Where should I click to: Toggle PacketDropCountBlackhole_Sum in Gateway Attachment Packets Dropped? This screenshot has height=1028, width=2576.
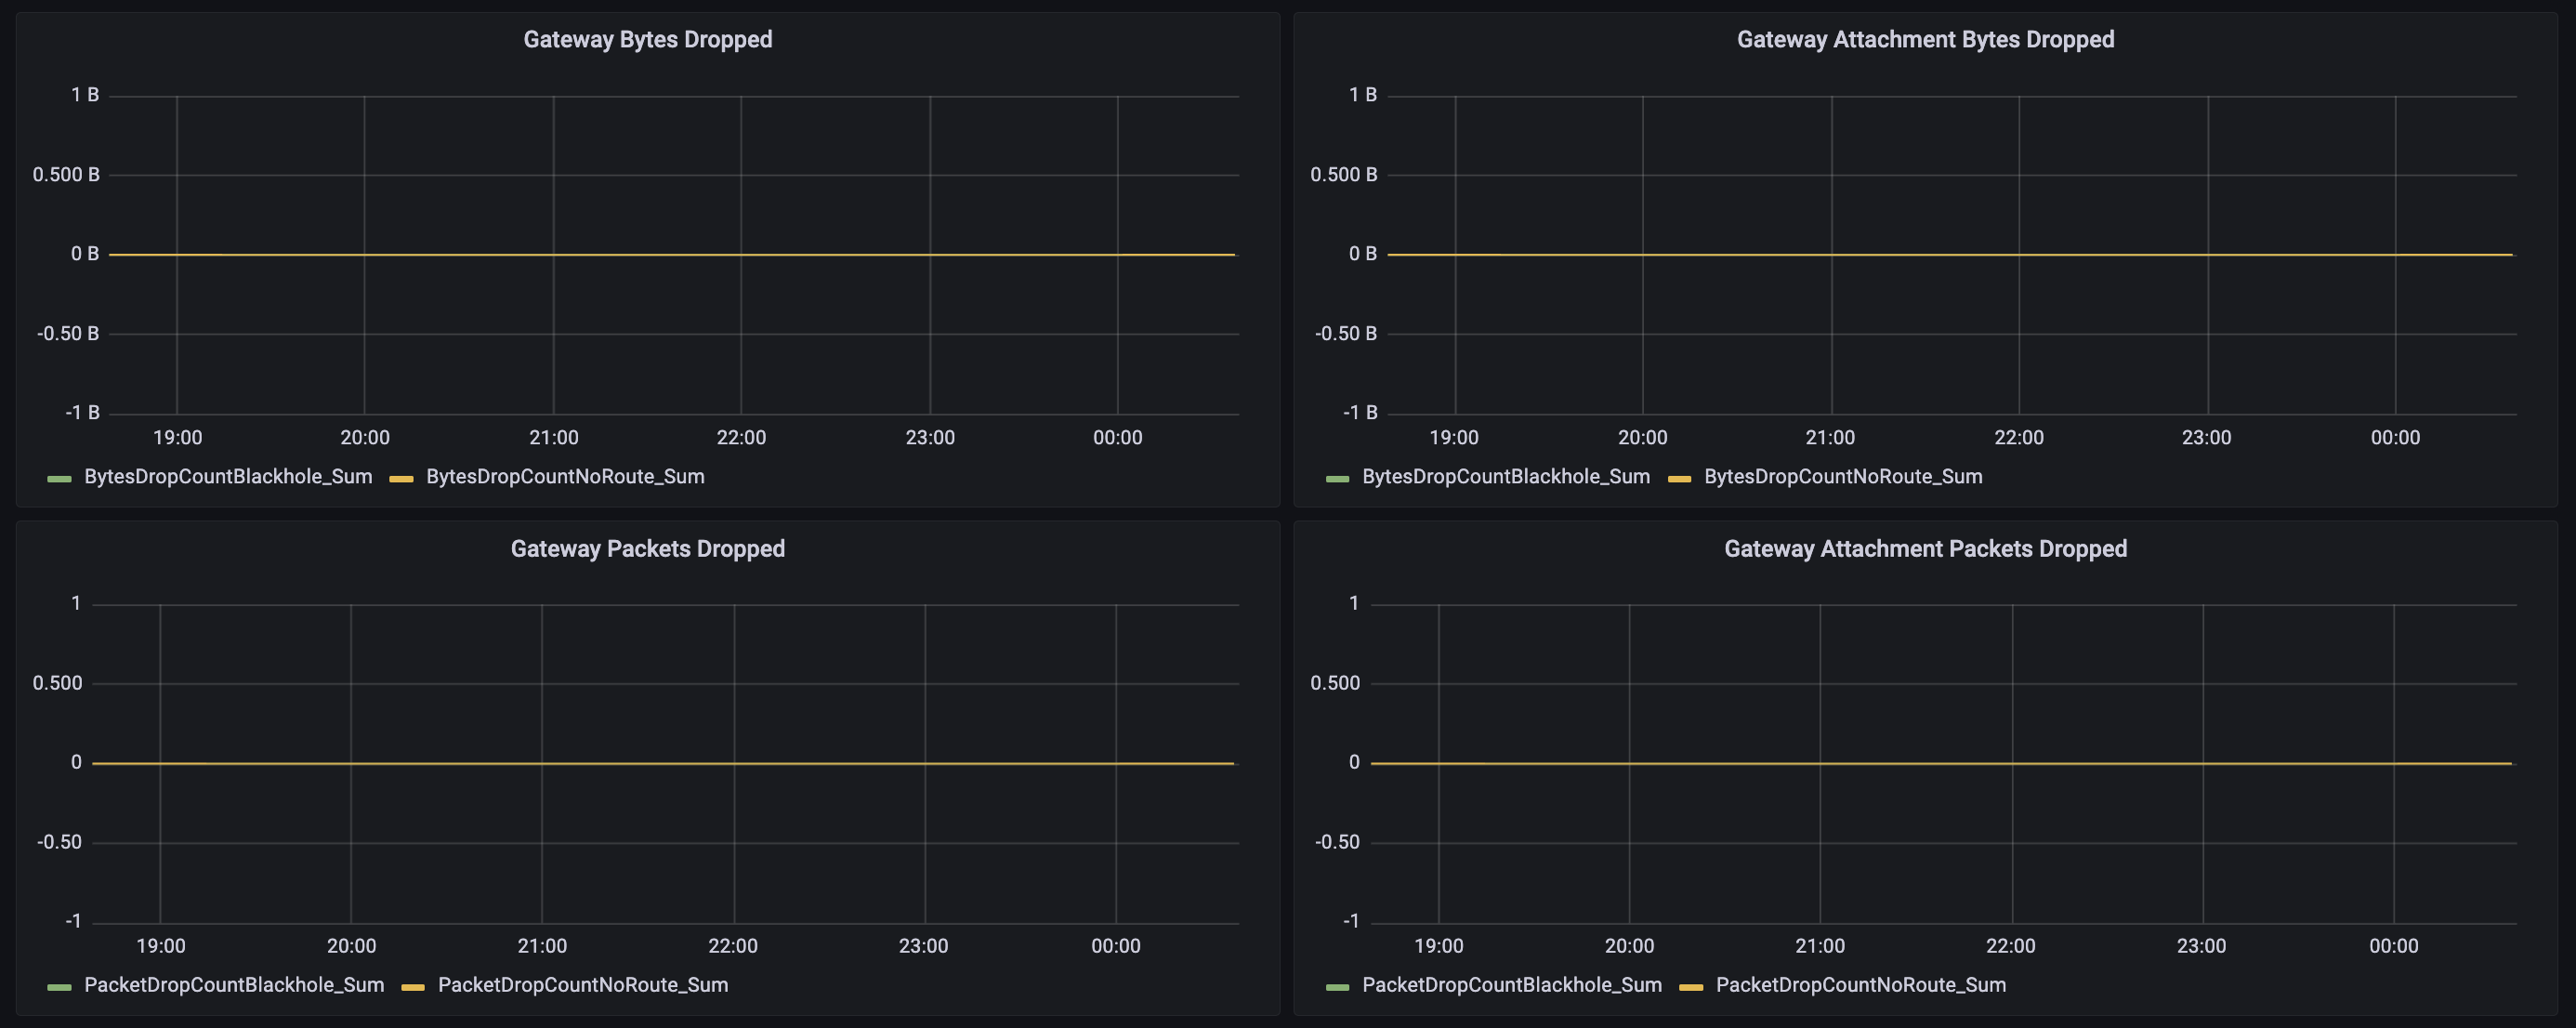click(1511, 985)
